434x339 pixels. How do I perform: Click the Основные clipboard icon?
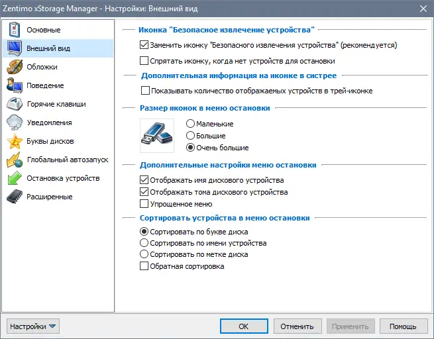[x=14, y=30]
